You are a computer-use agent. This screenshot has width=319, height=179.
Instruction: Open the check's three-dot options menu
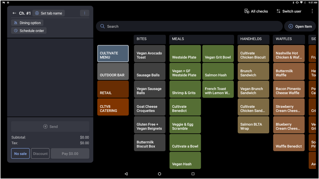(x=85, y=13)
